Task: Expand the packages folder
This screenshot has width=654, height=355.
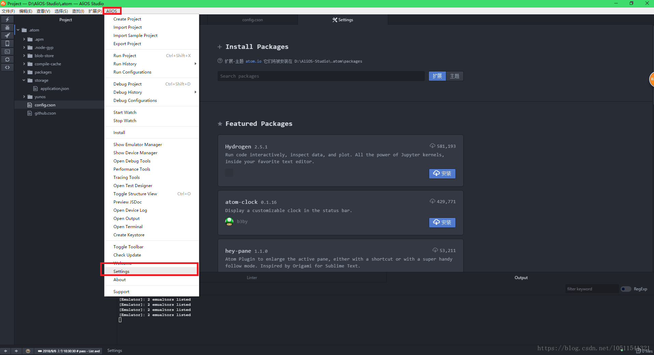Action: pyautogui.click(x=24, y=72)
